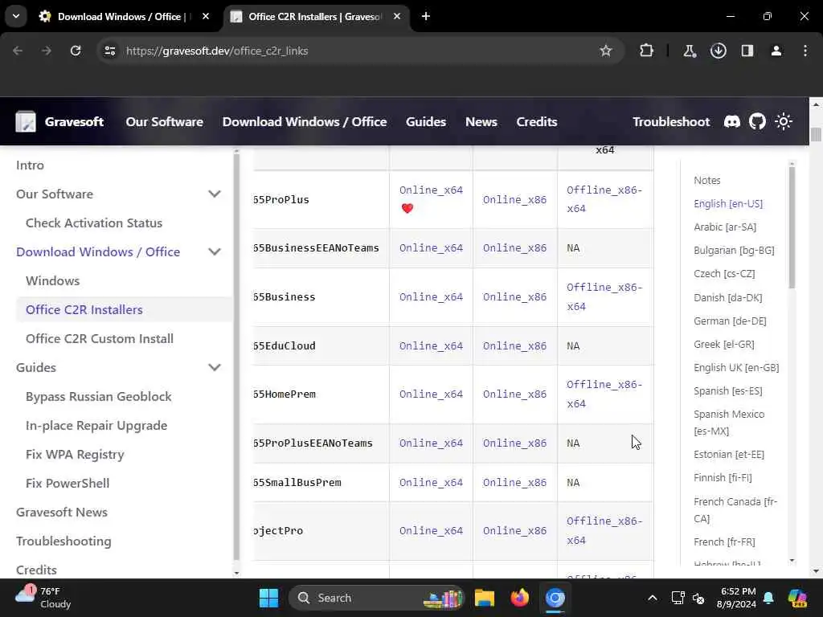Open Guides in top navigation
Image resolution: width=823 pixels, height=617 pixels.
click(x=426, y=122)
